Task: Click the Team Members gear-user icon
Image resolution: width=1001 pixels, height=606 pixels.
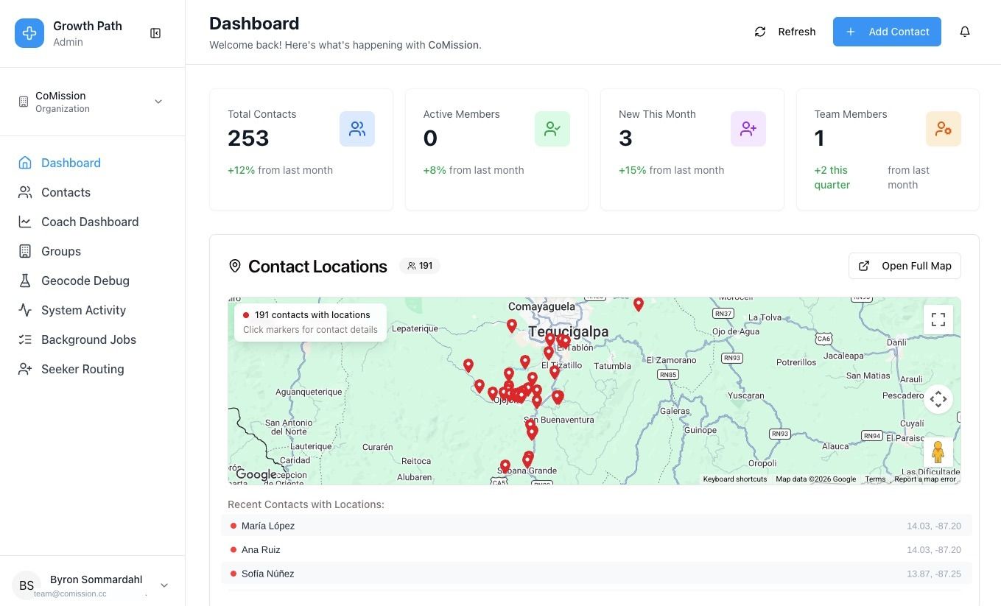Action: tap(944, 129)
